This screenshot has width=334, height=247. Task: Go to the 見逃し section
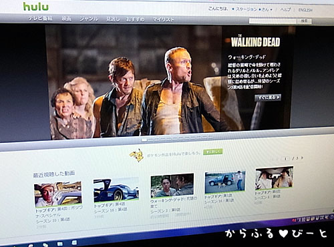[x=113, y=19]
